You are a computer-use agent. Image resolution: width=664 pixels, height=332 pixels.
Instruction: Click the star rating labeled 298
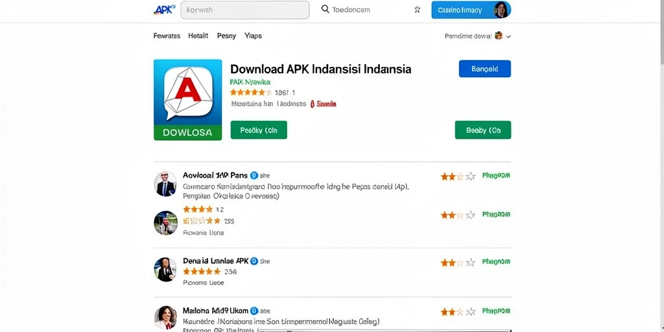coord(202,220)
